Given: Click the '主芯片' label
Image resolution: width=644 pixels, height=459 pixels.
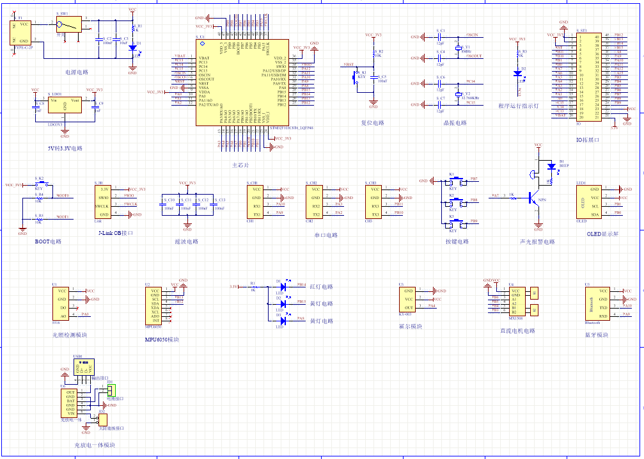Looking at the screenshot, I should (240, 165).
